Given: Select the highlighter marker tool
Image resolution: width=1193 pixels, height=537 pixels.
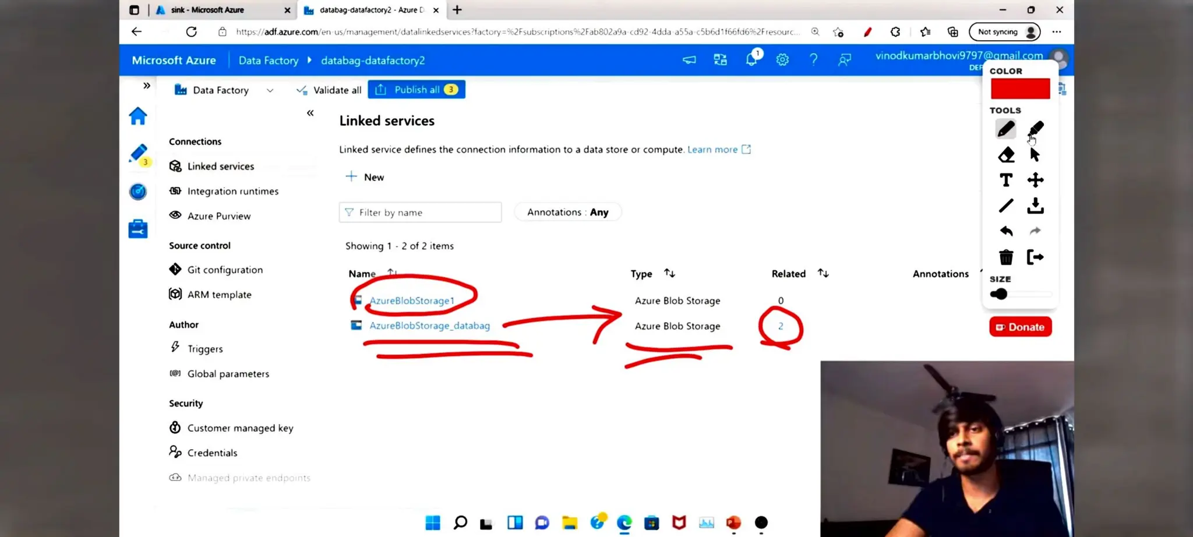Looking at the screenshot, I should point(1036,129).
